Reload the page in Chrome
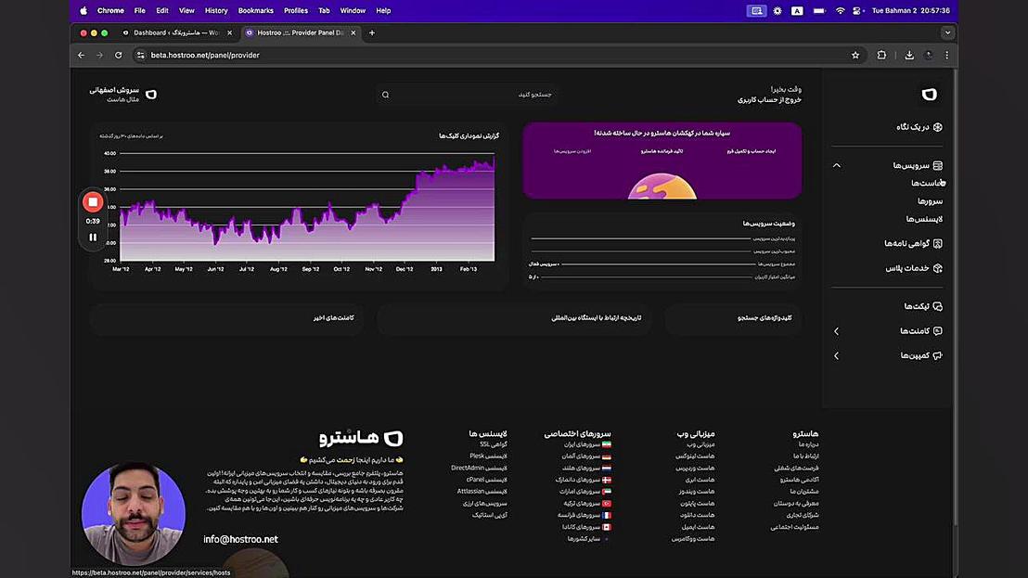 pos(118,55)
